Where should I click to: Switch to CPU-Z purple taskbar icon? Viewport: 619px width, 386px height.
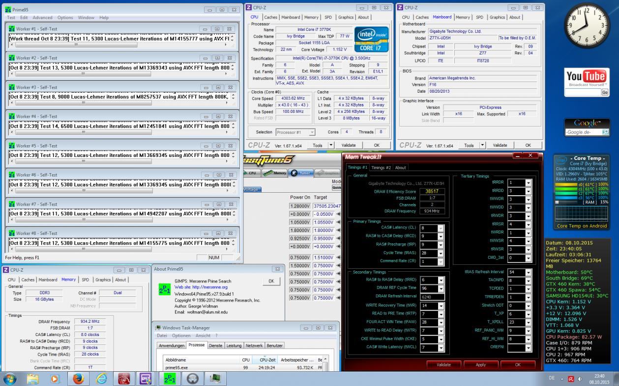(x=146, y=378)
